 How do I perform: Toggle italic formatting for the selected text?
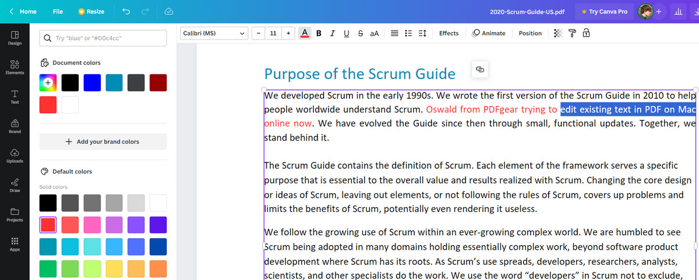pyautogui.click(x=332, y=33)
